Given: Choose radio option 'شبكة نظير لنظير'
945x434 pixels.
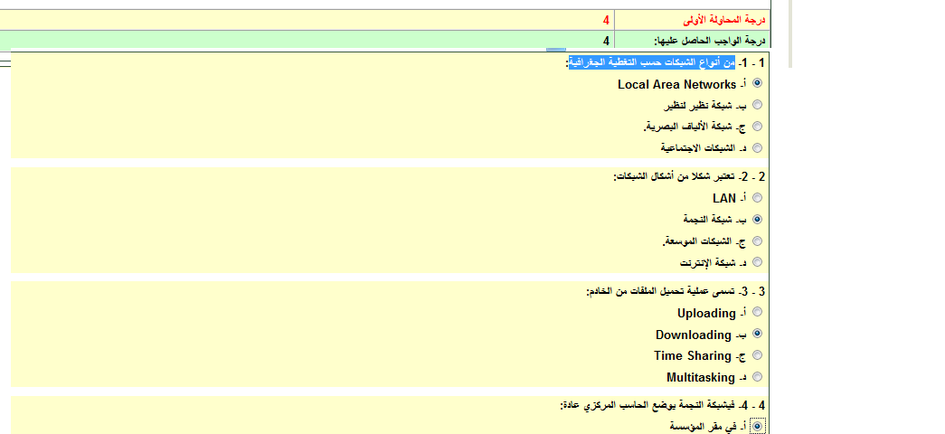Looking at the screenshot, I should click(757, 105).
